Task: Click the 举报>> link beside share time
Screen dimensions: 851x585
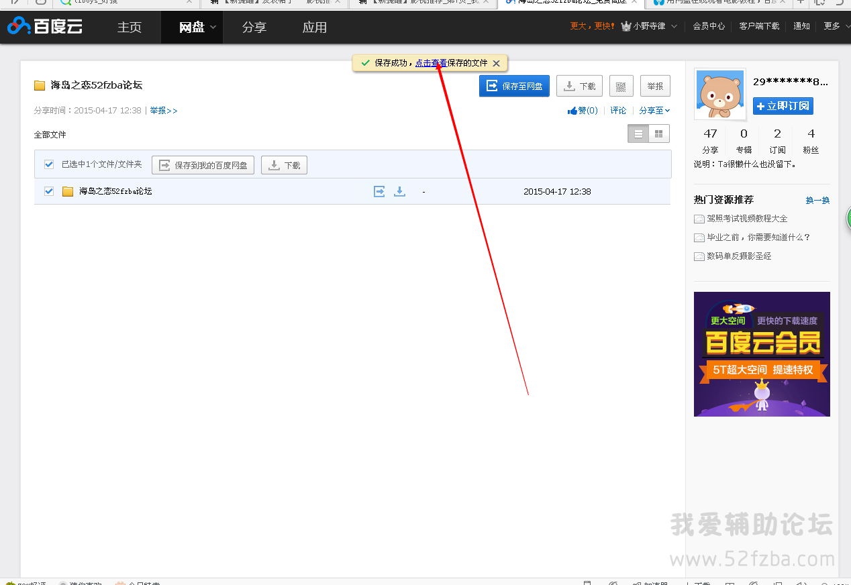Action: point(164,111)
